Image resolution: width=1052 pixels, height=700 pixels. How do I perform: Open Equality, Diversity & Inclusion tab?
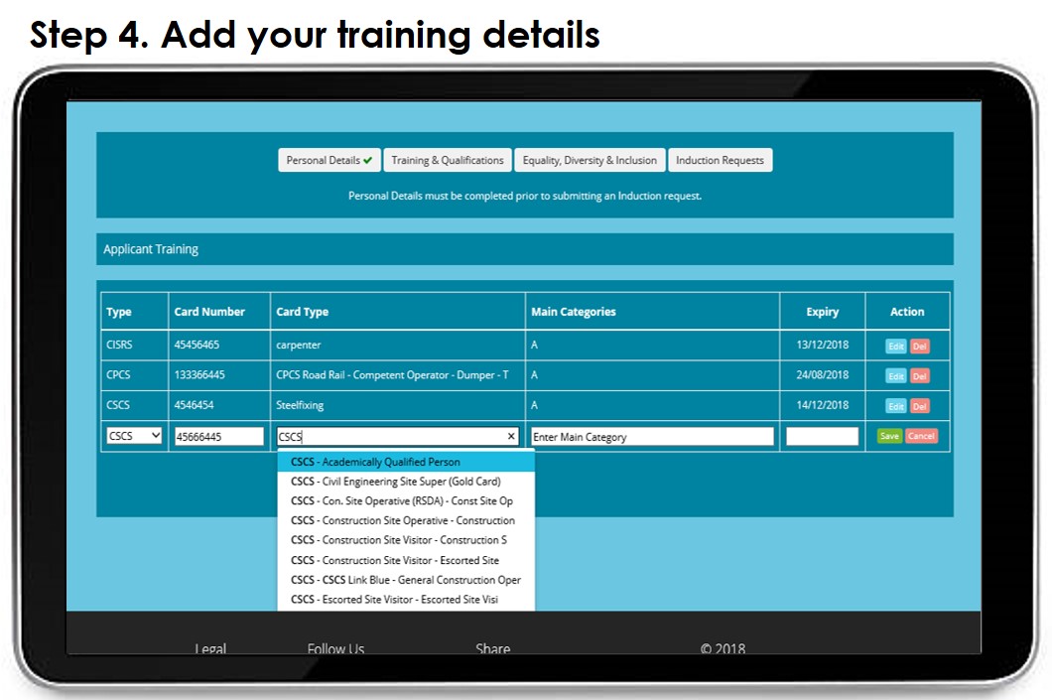[x=590, y=160]
